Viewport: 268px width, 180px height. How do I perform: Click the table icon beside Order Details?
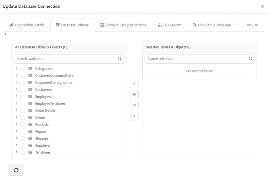(x=30, y=110)
